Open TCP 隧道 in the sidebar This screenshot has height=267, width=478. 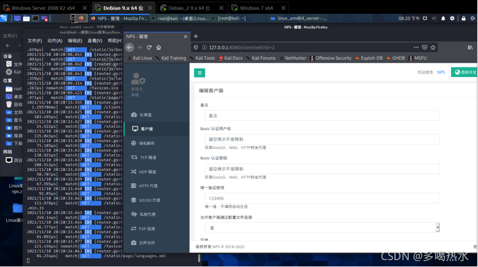[x=157, y=158]
